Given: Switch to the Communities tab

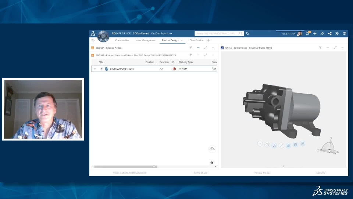Looking at the screenshot, I should pyautogui.click(x=122, y=41).
